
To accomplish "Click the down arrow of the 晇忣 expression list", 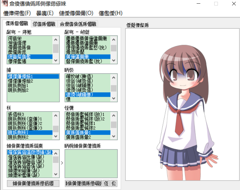I will tap(114, 98).
